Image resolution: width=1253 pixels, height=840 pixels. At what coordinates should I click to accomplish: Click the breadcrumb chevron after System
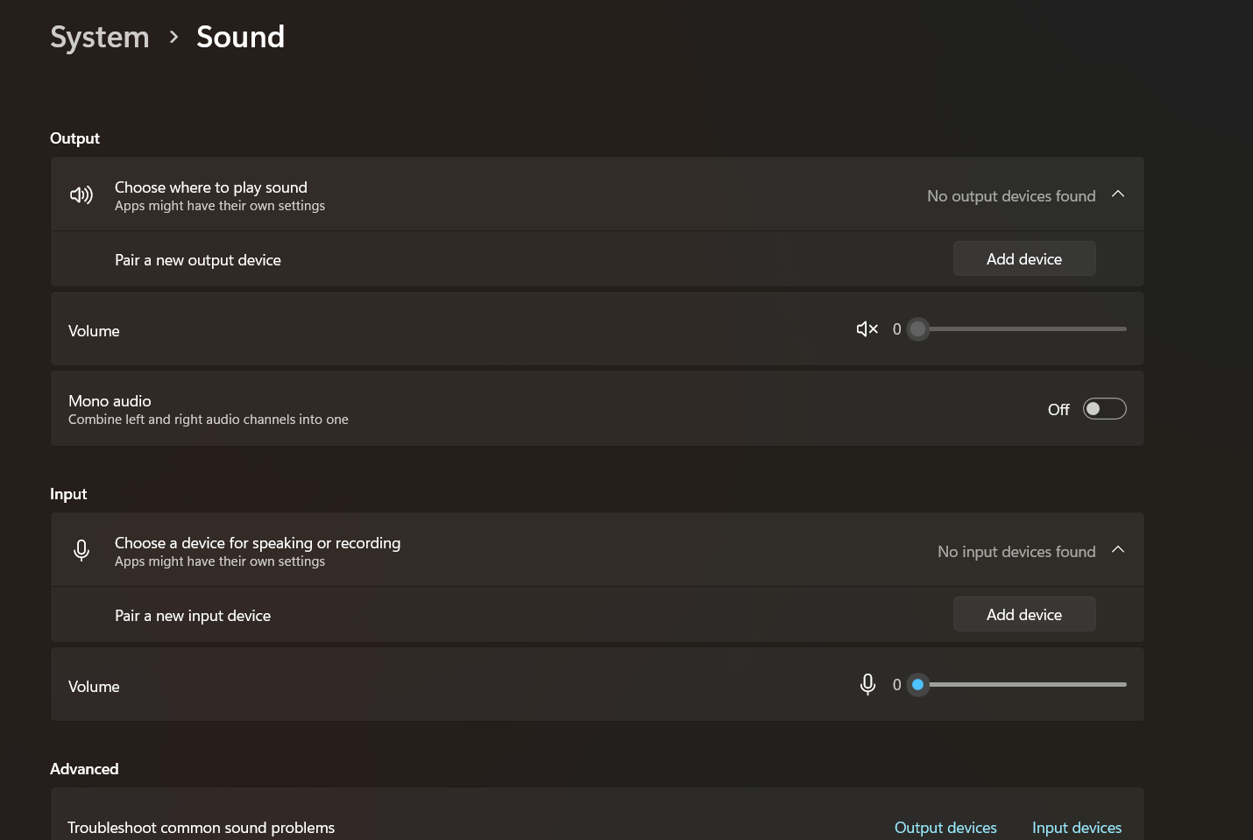[173, 37]
